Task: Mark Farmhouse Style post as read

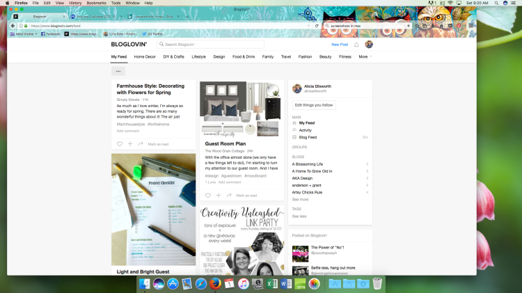Action: pyautogui.click(x=158, y=144)
